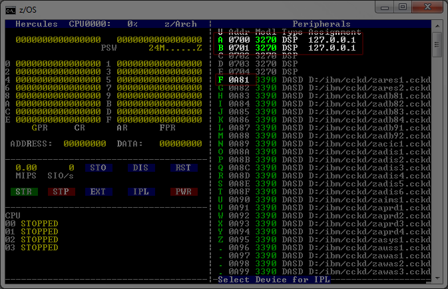Click the RST restart button
The image size is (448, 289).
184,168
